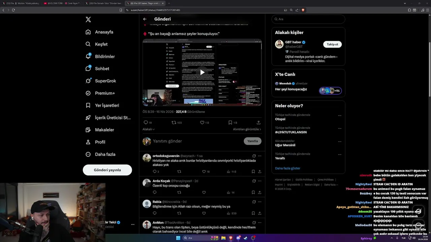
Task: Click the X logo in sidebar
Action: [x=88, y=19]
